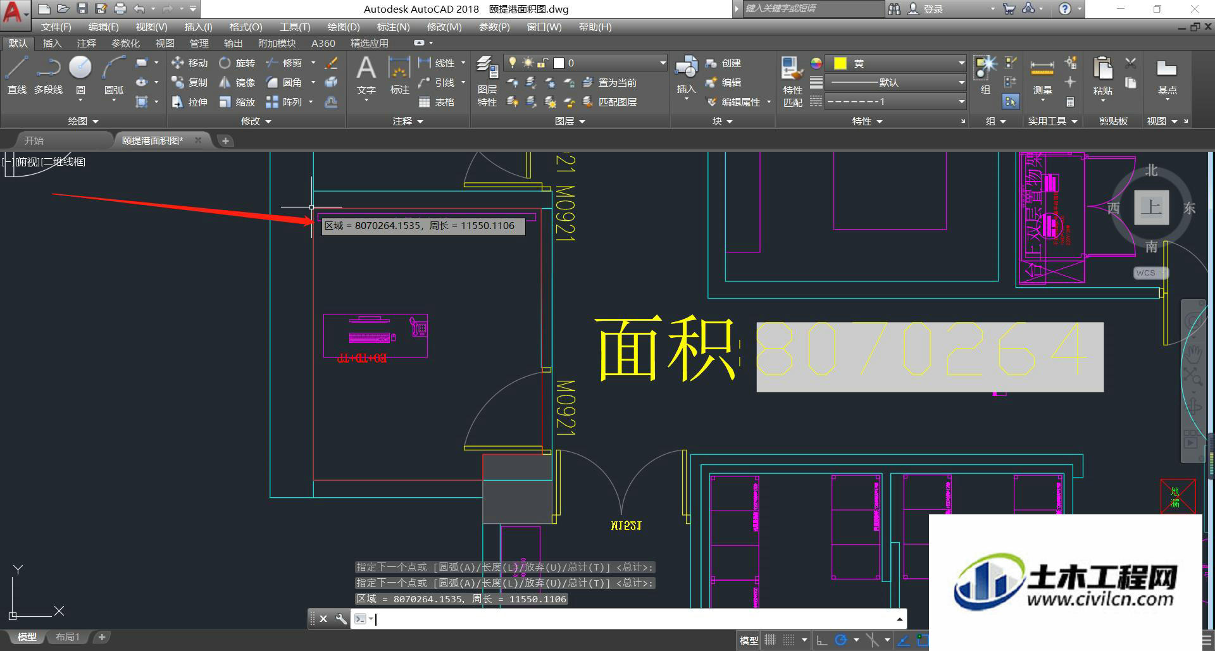Click the 圆角 (Fillet) tool
Image resolution: width=1215 pixels, height=651 pixels.
coord(284,82)
